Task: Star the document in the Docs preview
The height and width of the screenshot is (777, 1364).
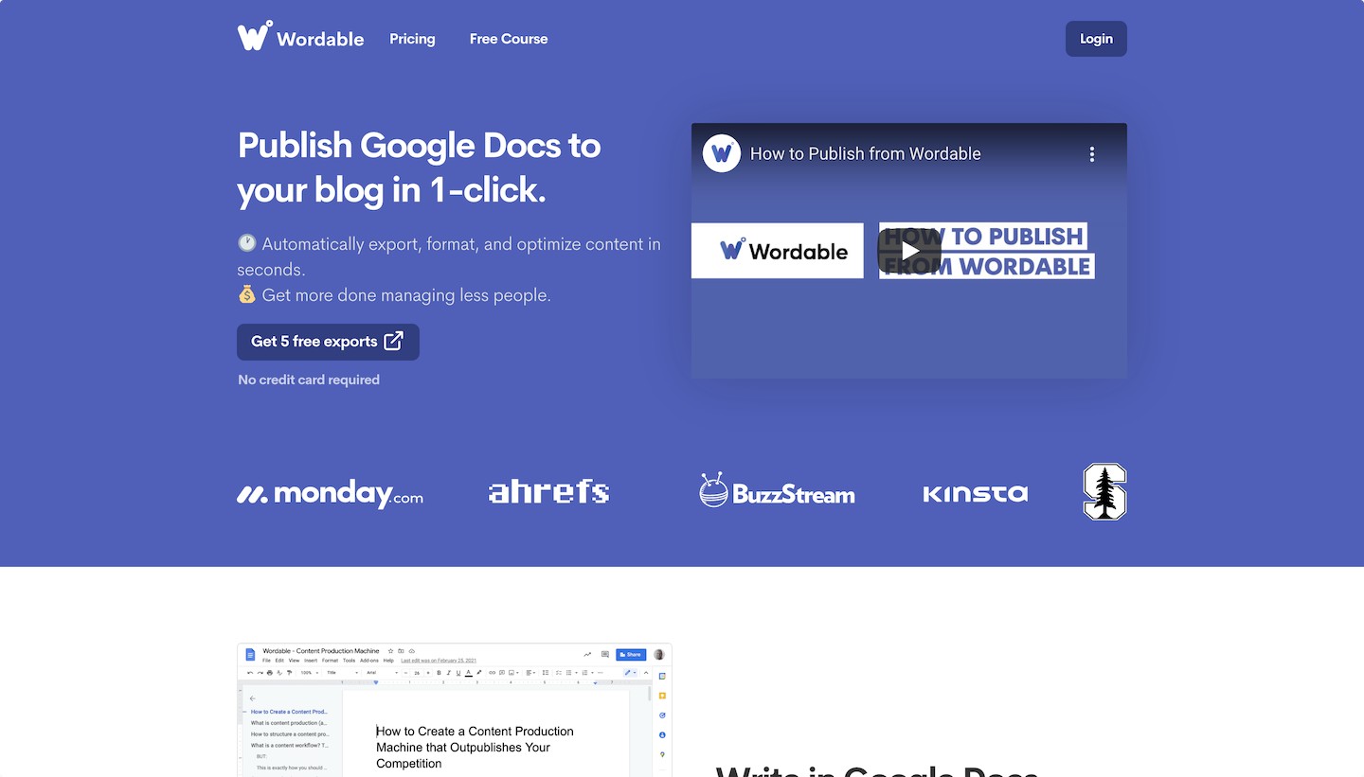Action: click(390, 651)
